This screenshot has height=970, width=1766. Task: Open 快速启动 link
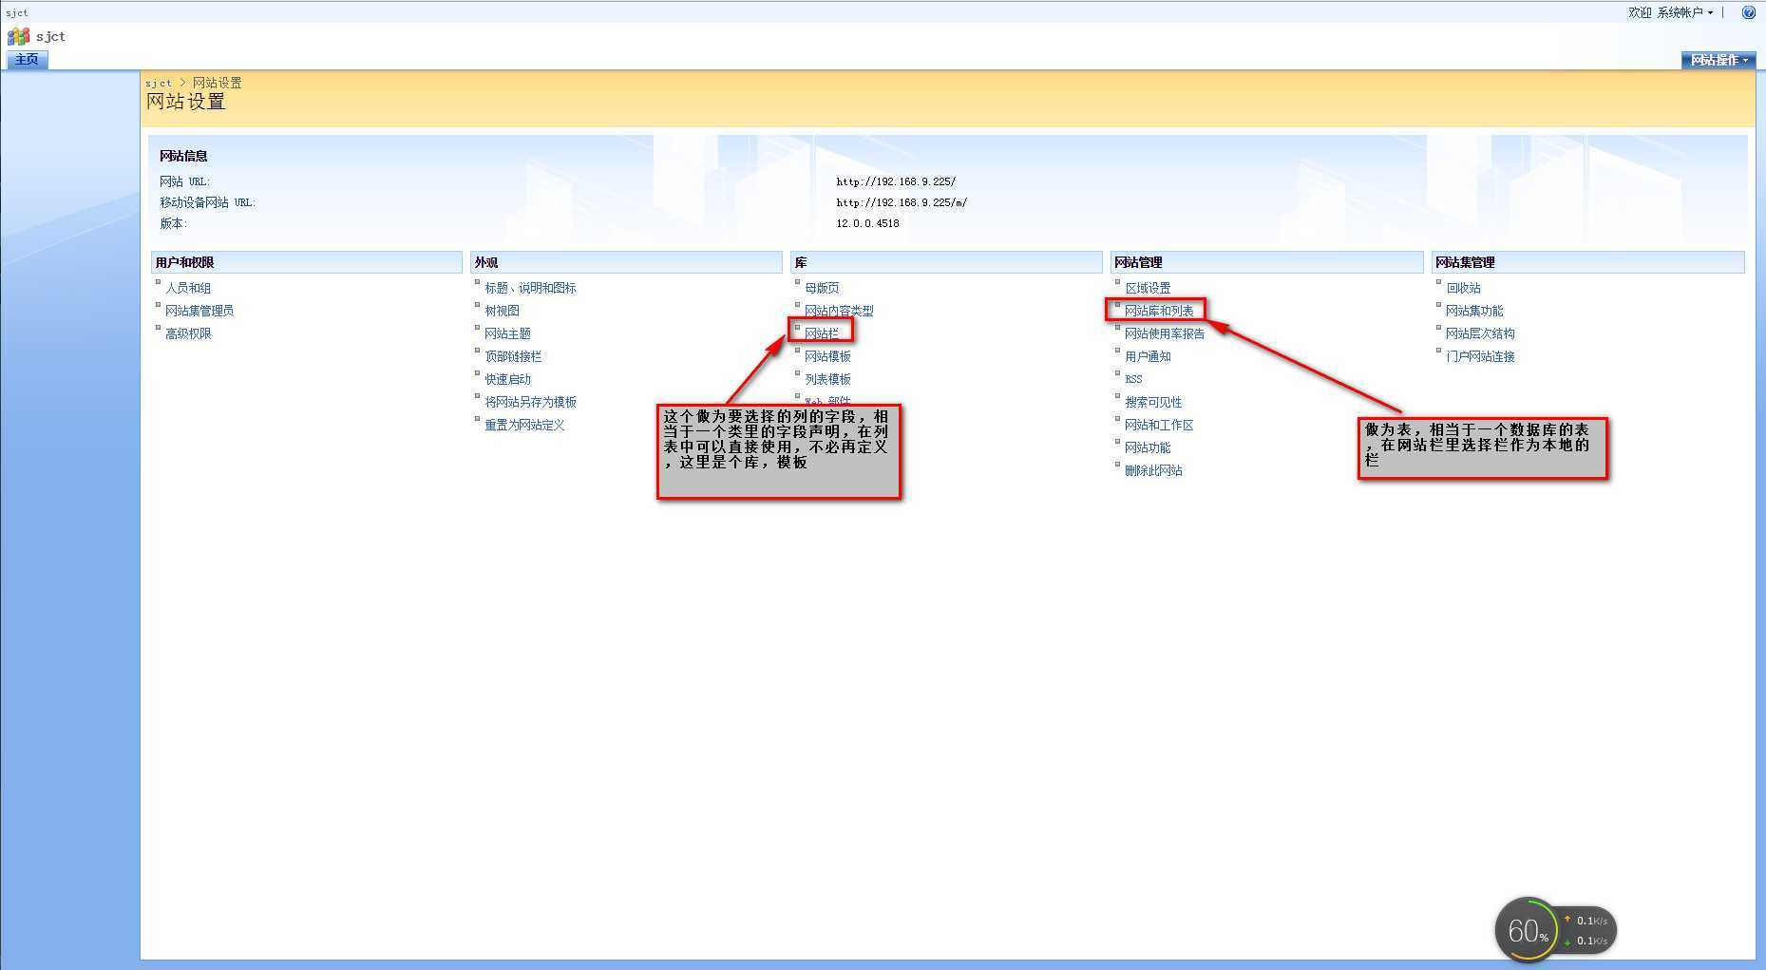click(507, 379)
